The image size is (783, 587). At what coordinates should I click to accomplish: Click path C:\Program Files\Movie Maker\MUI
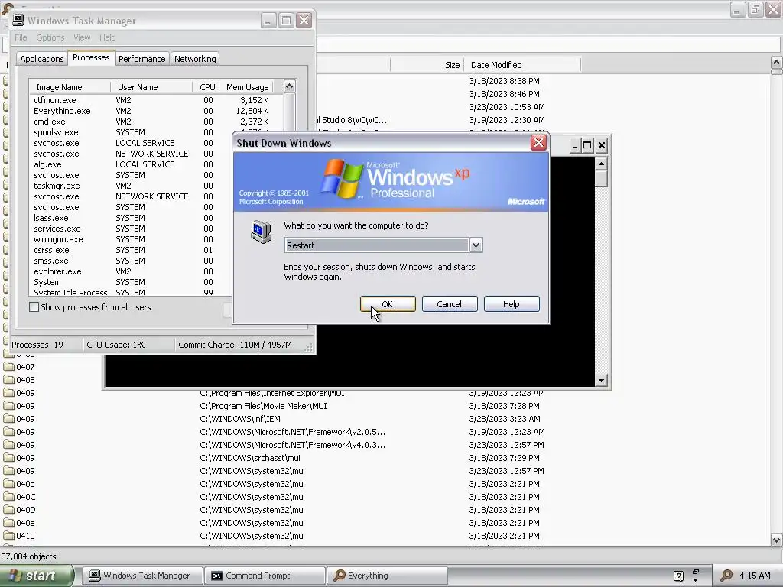click(263, 406)
